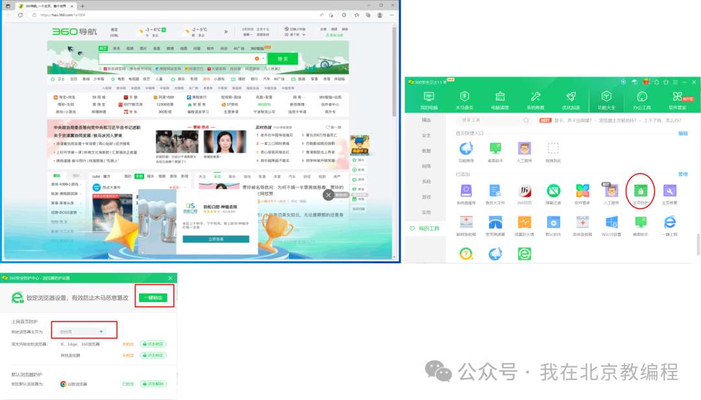Open 淘宝·特卖 site link
Image resolution: width=701 pixels, height=400 pixels.
tap(65, 97)
